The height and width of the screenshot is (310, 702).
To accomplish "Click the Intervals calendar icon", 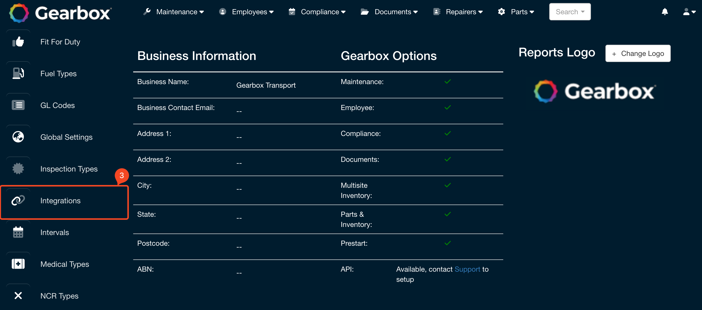I will pos(18,232).
